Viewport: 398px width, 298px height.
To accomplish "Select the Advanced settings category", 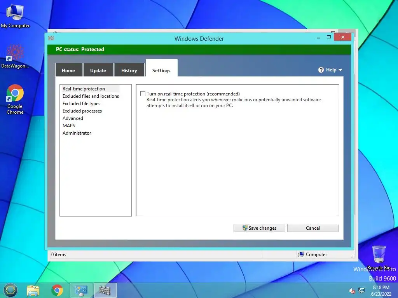I will [73, 118].
